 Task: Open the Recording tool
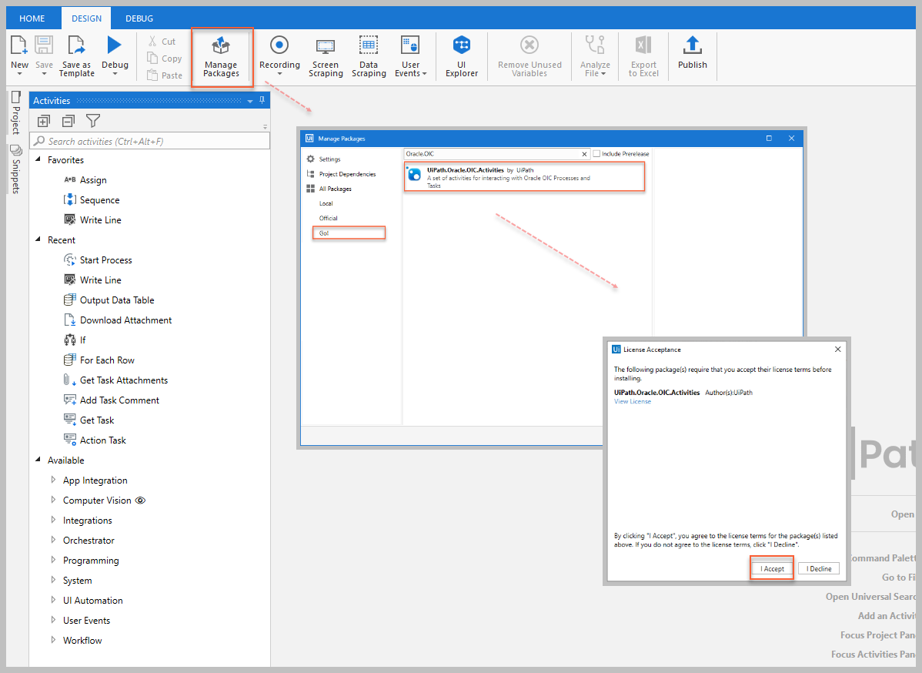tap(279, 55)
